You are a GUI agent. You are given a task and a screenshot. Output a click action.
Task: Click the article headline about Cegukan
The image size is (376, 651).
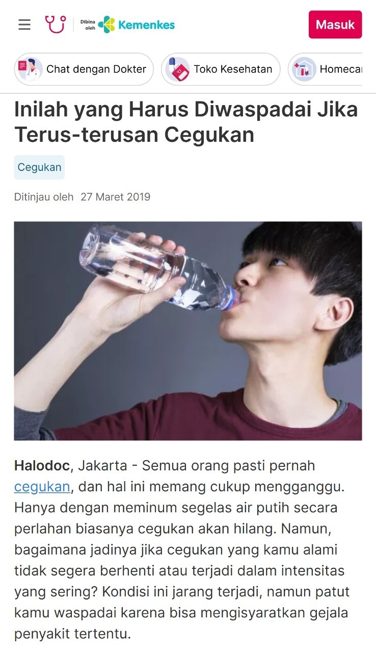pos(186,122)
